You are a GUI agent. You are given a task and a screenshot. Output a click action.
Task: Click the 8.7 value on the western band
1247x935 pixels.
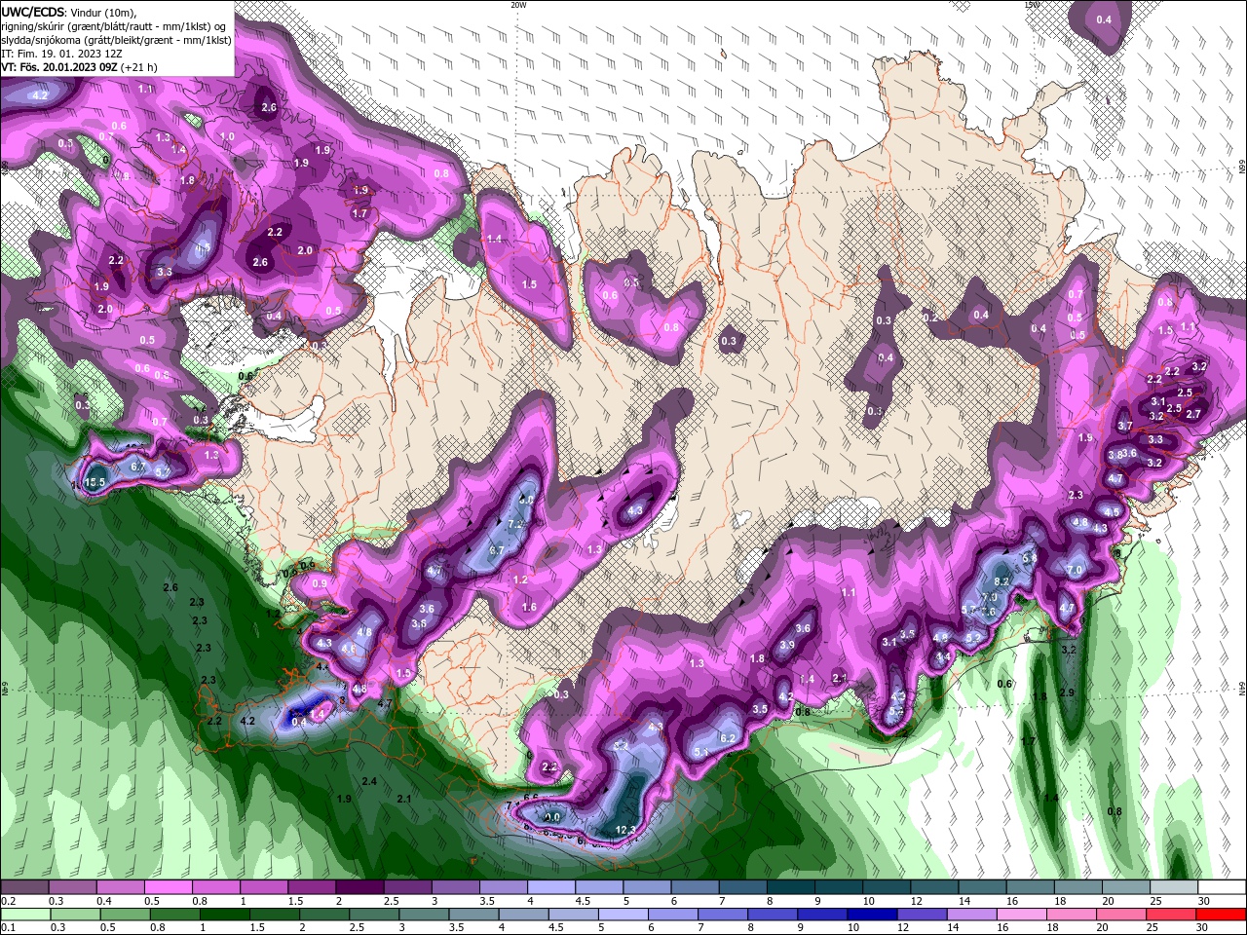(497, 551)
